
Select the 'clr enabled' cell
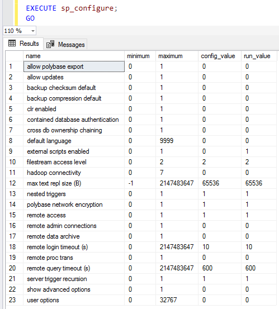[x=74, y=109]
